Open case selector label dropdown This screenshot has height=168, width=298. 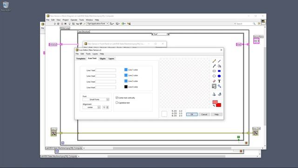pyautogui.click(x=167, y=34)
